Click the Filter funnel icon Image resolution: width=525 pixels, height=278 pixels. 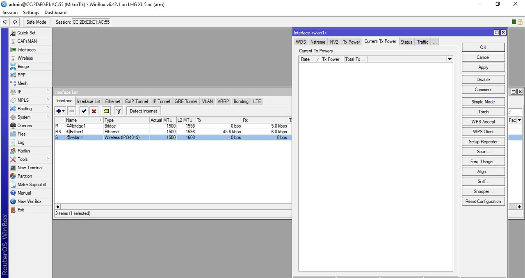pyautogui.click(x=119, y=111)
